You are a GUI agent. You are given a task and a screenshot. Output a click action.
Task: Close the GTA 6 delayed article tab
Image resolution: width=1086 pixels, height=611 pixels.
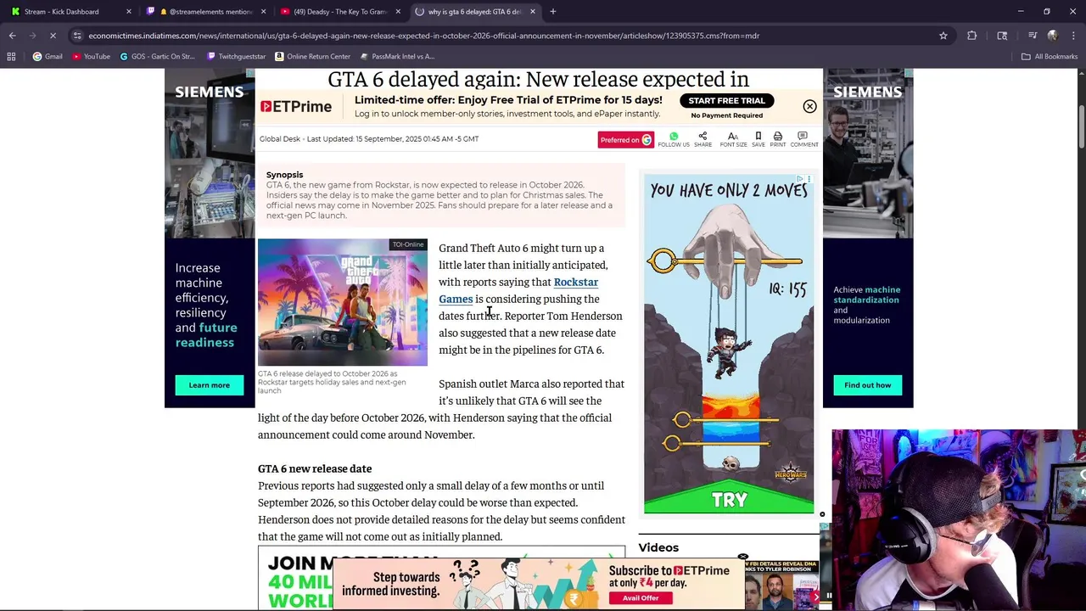(532, 12)
